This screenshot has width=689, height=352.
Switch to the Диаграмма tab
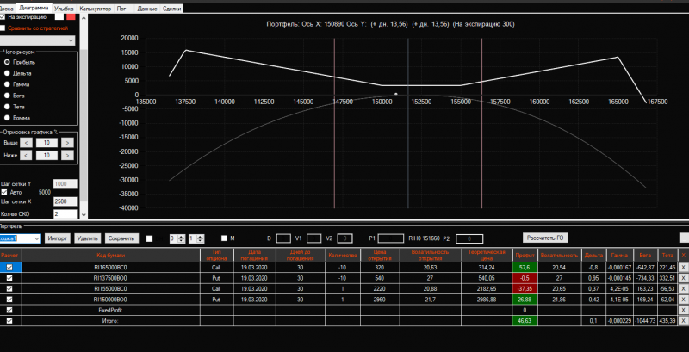[34, 8]
